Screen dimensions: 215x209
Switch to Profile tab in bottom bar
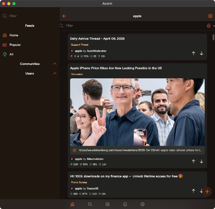(107, 204)
